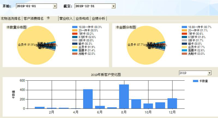Image resolution: width=218 pixels, height=118 pixels.
Task: Click the June bar in chart
Action: tap(100, 107)
